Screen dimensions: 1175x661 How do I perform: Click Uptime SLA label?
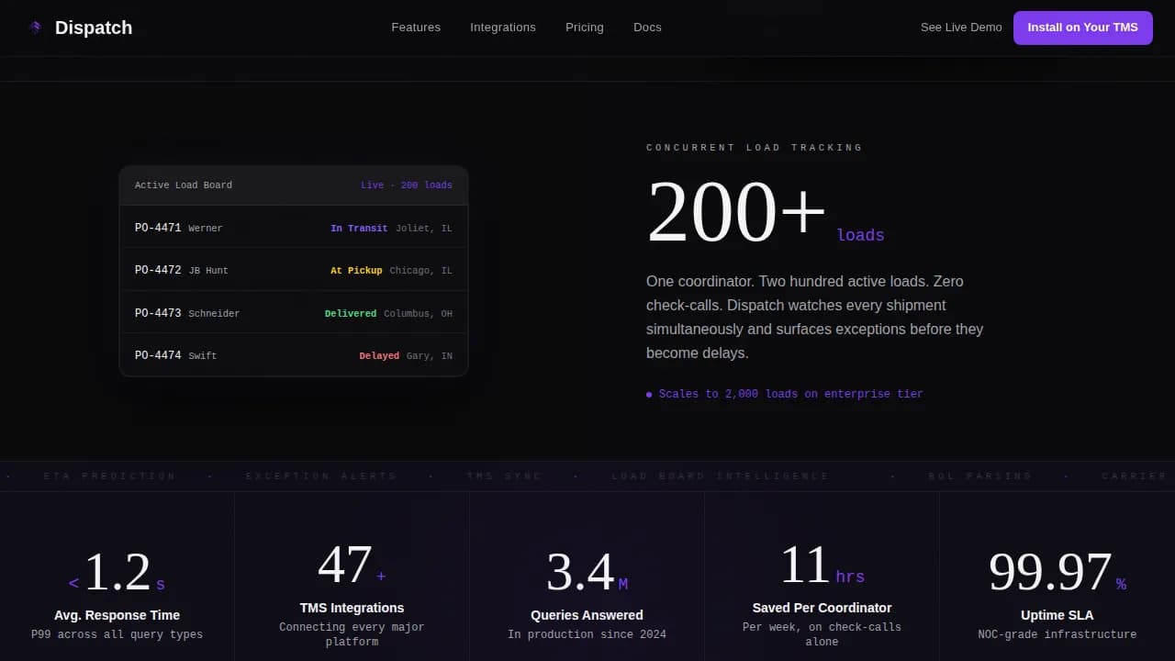pos(1057,615)
